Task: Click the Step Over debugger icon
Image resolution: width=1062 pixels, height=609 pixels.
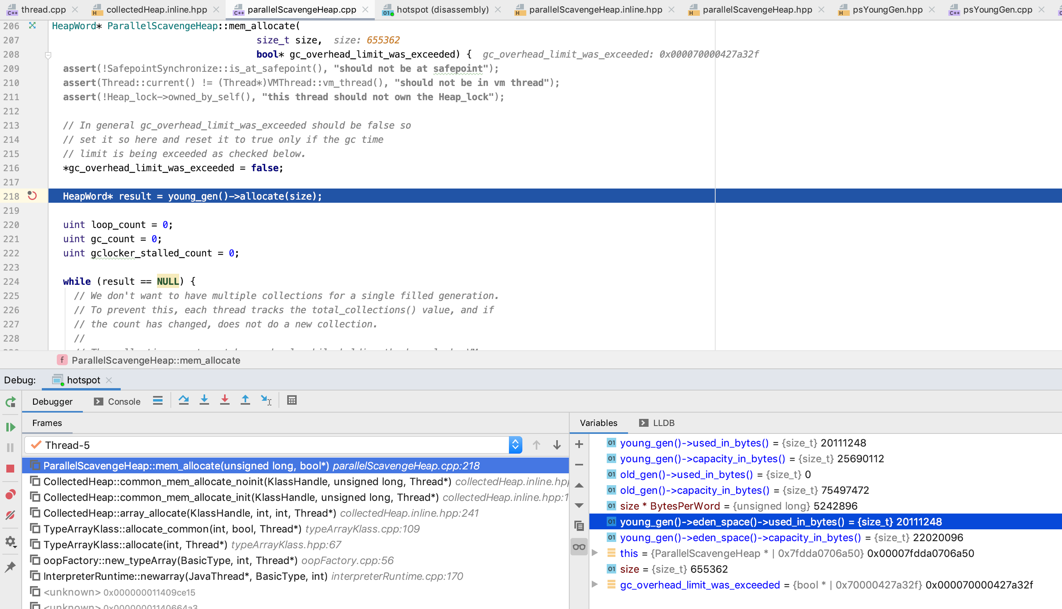Action: (183, 400)
